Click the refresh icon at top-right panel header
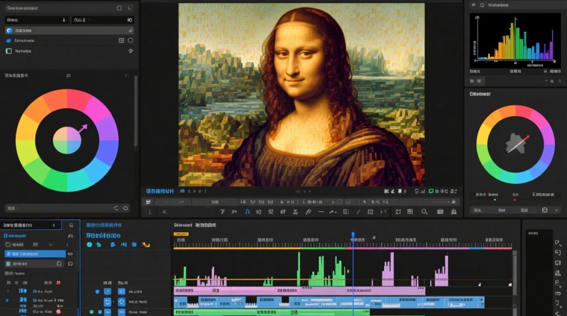567x316 pixels. tap(482, 5)
